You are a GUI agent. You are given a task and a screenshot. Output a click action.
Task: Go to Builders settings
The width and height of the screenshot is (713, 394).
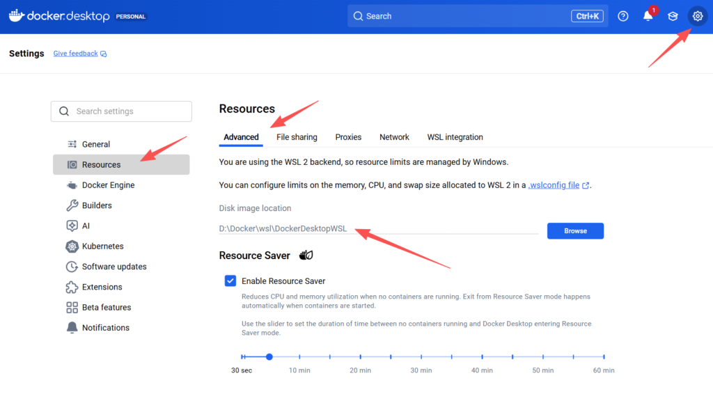pos(97,205)
